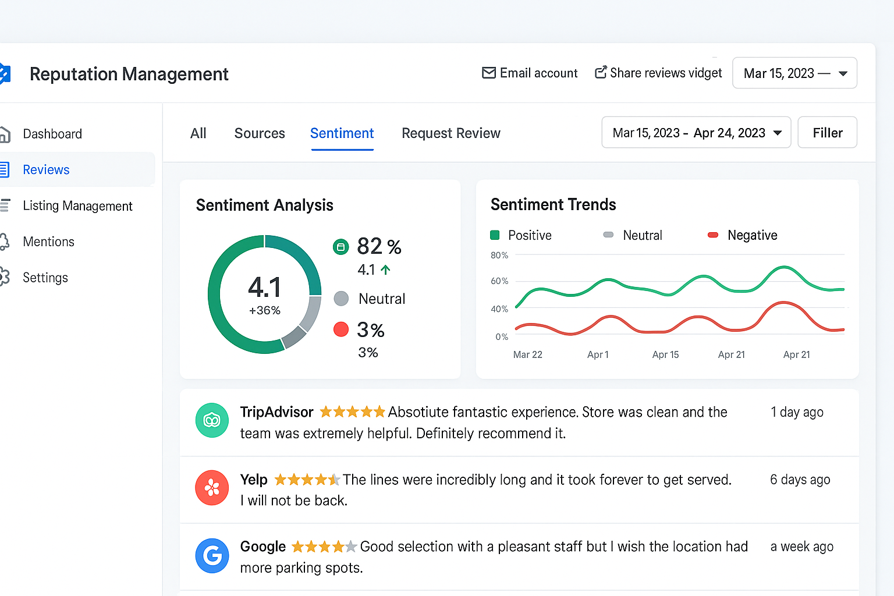
Task: Click the Yelp review source icon
Action: [x=212, y=488]
